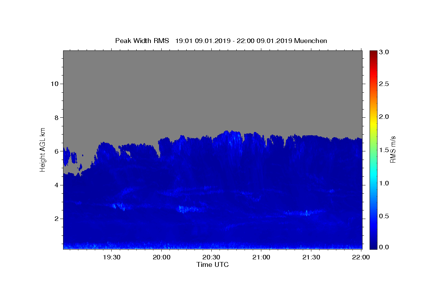Click the colorbar value '1.0'

click(x=385, y=183)
